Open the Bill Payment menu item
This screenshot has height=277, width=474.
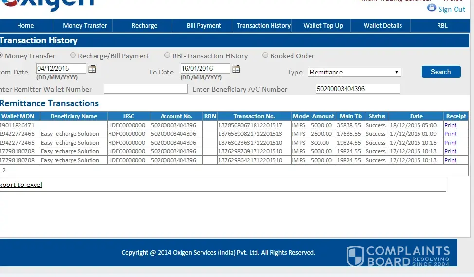(x=204, y=26)
